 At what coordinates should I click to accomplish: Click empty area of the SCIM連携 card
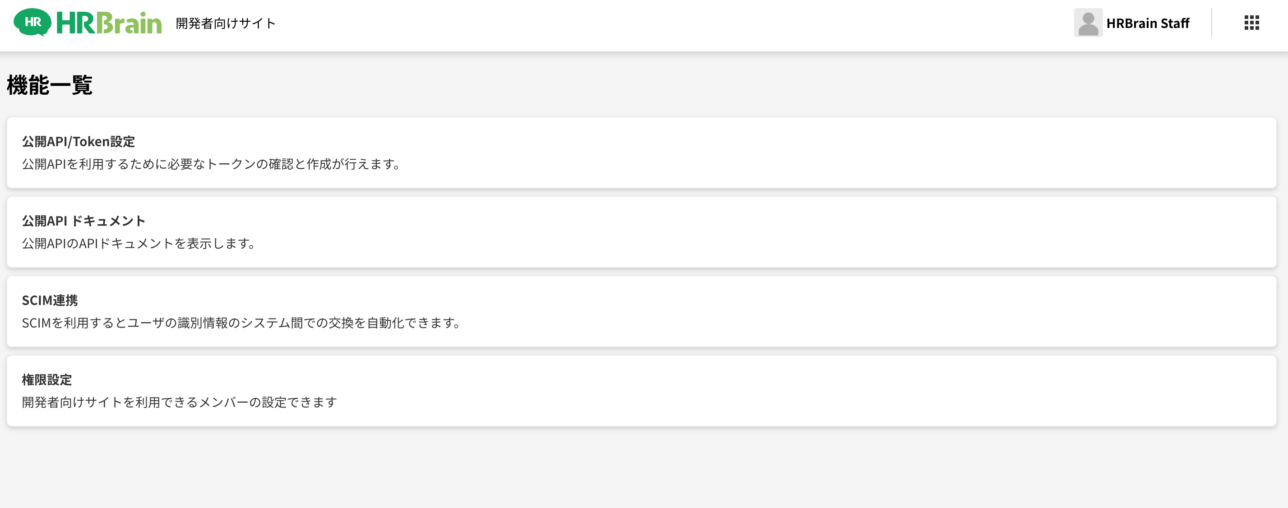point(850,311)
